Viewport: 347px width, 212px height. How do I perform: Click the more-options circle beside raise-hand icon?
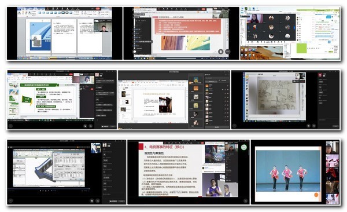(x=228, y=52)
